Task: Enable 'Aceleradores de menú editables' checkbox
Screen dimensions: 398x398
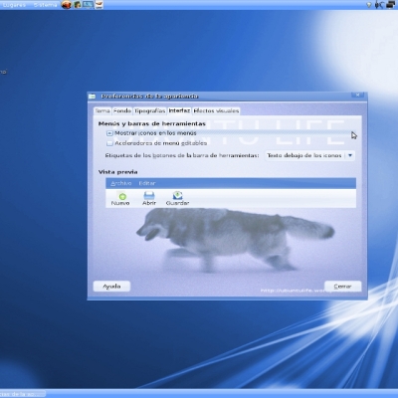Action: click(109, 143)
